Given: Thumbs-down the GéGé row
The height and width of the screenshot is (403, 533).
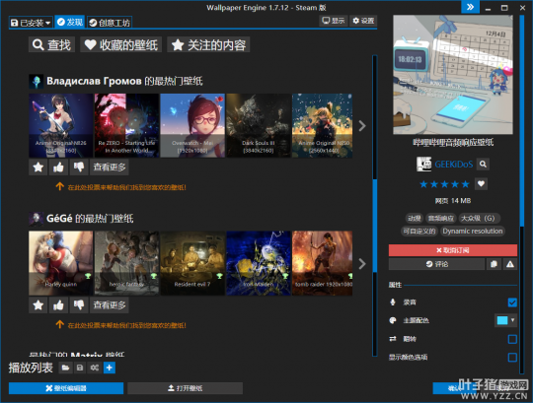Looking at the screenshot, I should pyautogui.click(x=79, y=305).
